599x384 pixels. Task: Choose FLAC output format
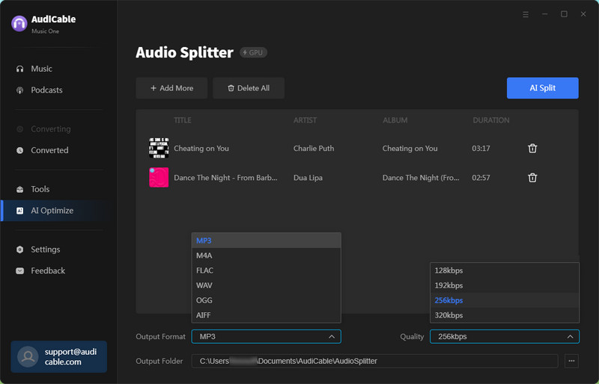click(267, 270)
